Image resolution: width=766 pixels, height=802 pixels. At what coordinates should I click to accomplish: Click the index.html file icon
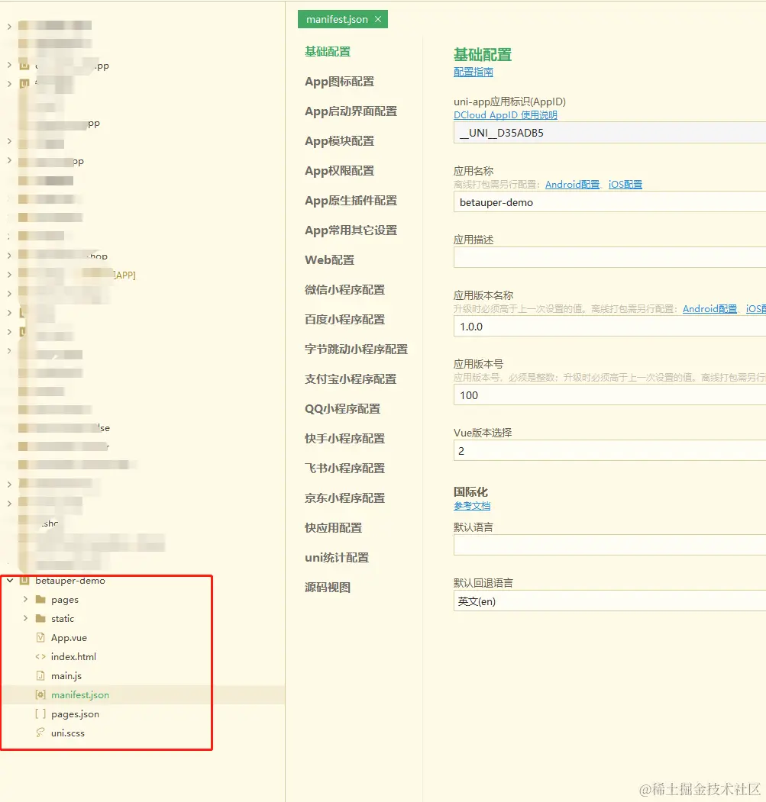click(40, 656)
